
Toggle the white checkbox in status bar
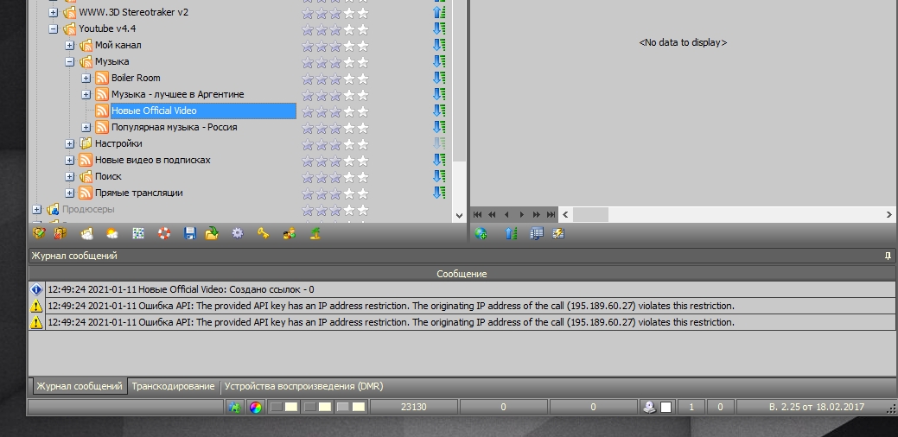click(666, 407)
